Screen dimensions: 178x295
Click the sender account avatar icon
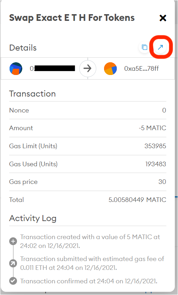pyautogui.click(x=16, y=69)
